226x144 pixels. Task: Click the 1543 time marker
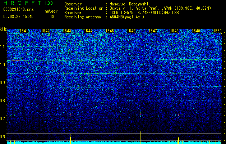67,31
